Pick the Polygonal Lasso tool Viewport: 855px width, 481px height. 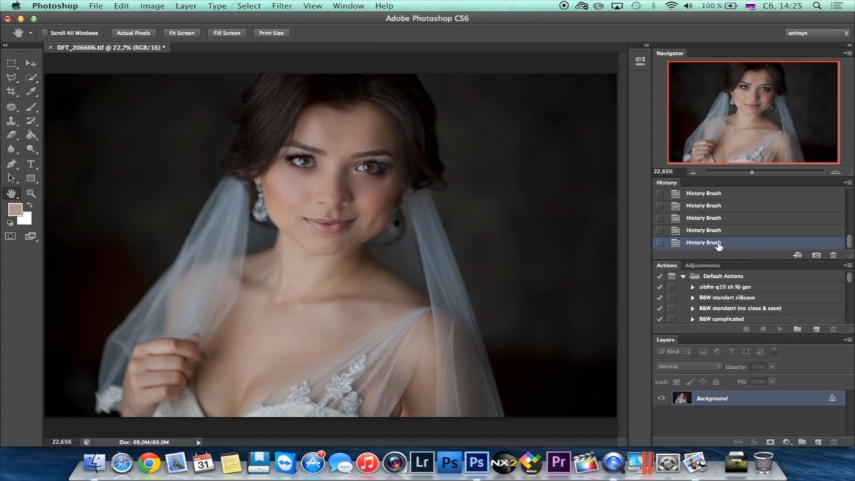tap(11, 77)
